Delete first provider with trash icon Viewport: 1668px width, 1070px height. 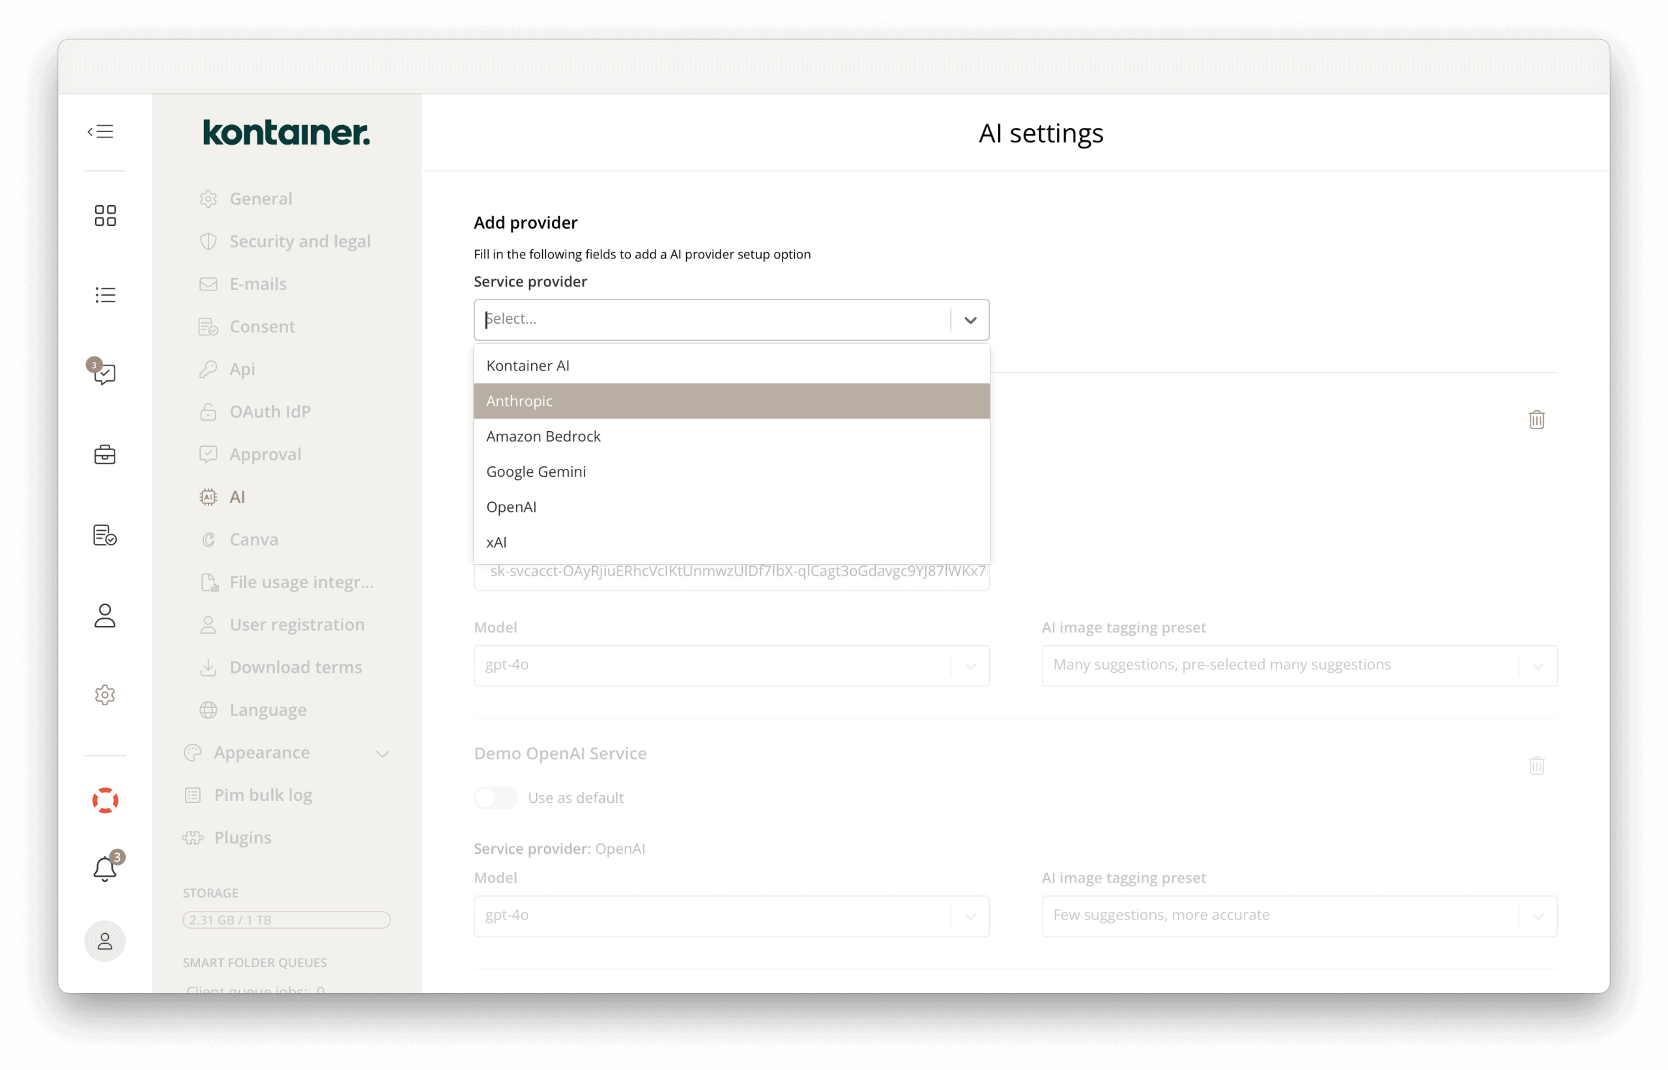1536,419
